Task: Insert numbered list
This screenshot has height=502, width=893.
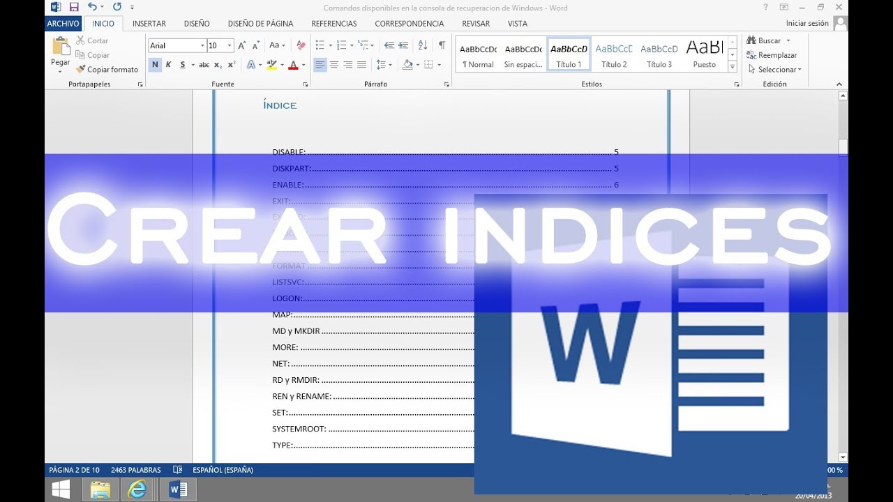Action: (x=341, y=45)
